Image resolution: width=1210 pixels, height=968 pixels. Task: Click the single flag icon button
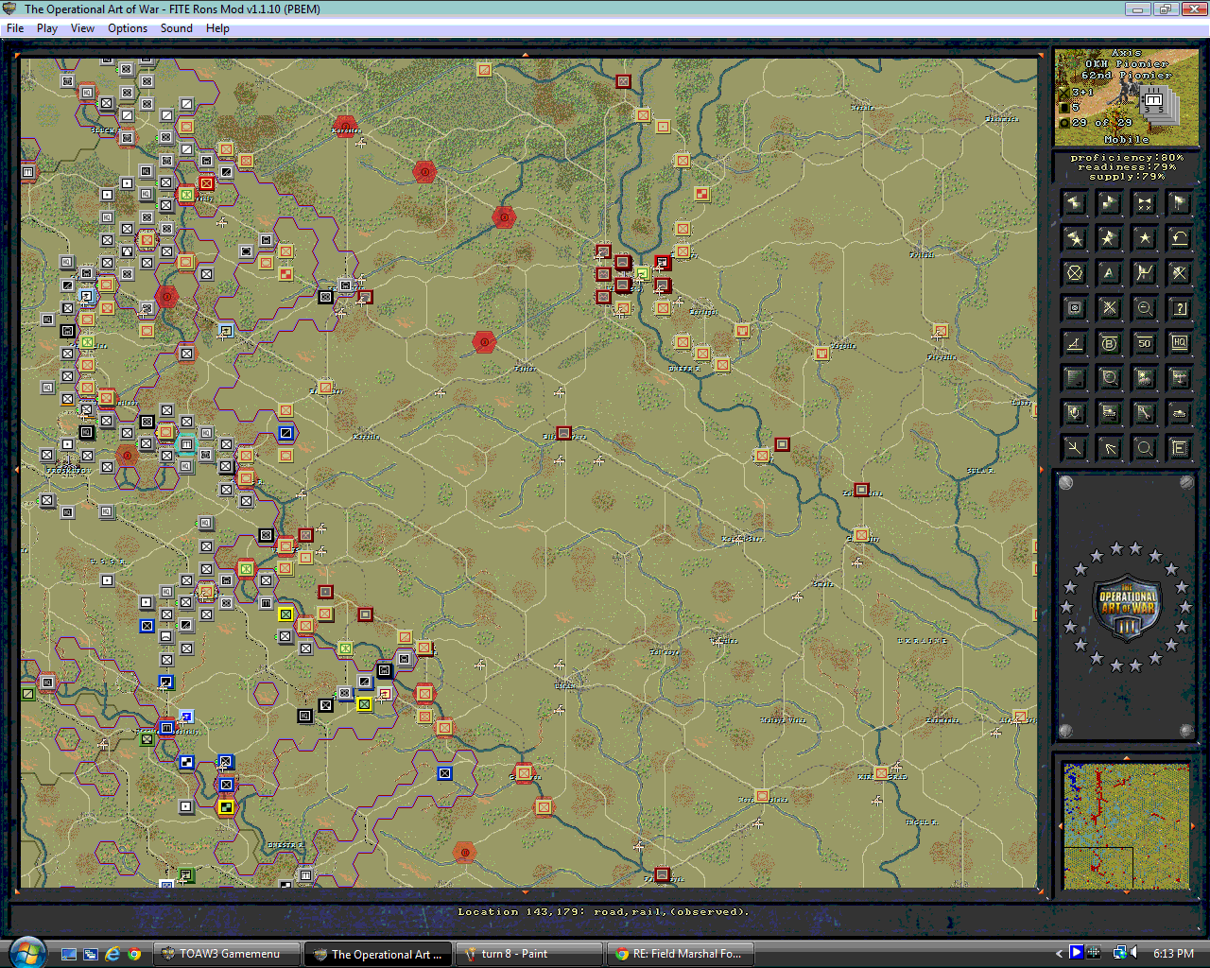click(x=1179, y=203)
